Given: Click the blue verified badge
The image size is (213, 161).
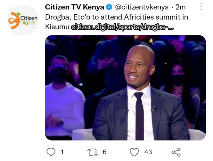Looking at the screenshot, I should [109, 7].
